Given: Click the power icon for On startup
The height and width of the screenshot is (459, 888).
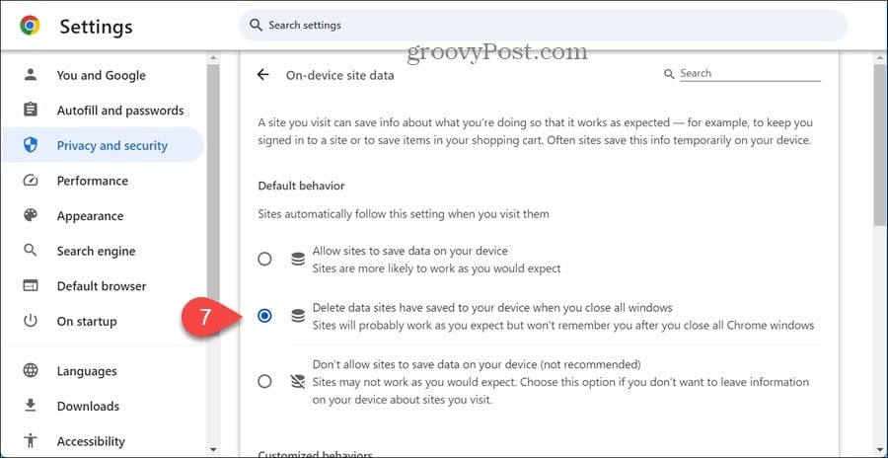Looking at the screenshot, I should tap(30, 321).
